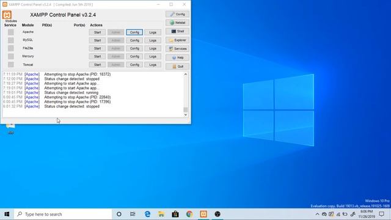View MySQL Logs
This screenshot has height=220, width=391.
(153, 40)
